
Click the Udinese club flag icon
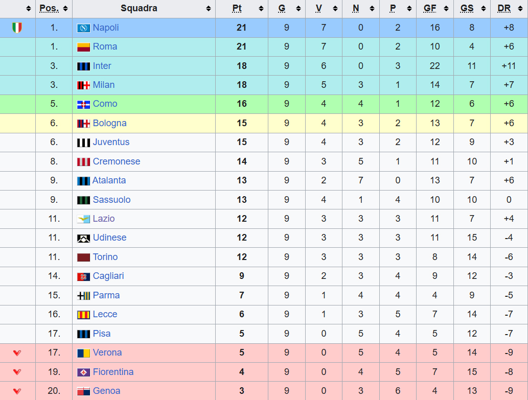click(x=83, y=238)
